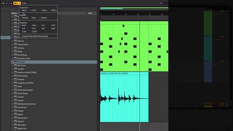Set rhythm to 1/8
Screen dimensions: 233x131
[43, 28]
